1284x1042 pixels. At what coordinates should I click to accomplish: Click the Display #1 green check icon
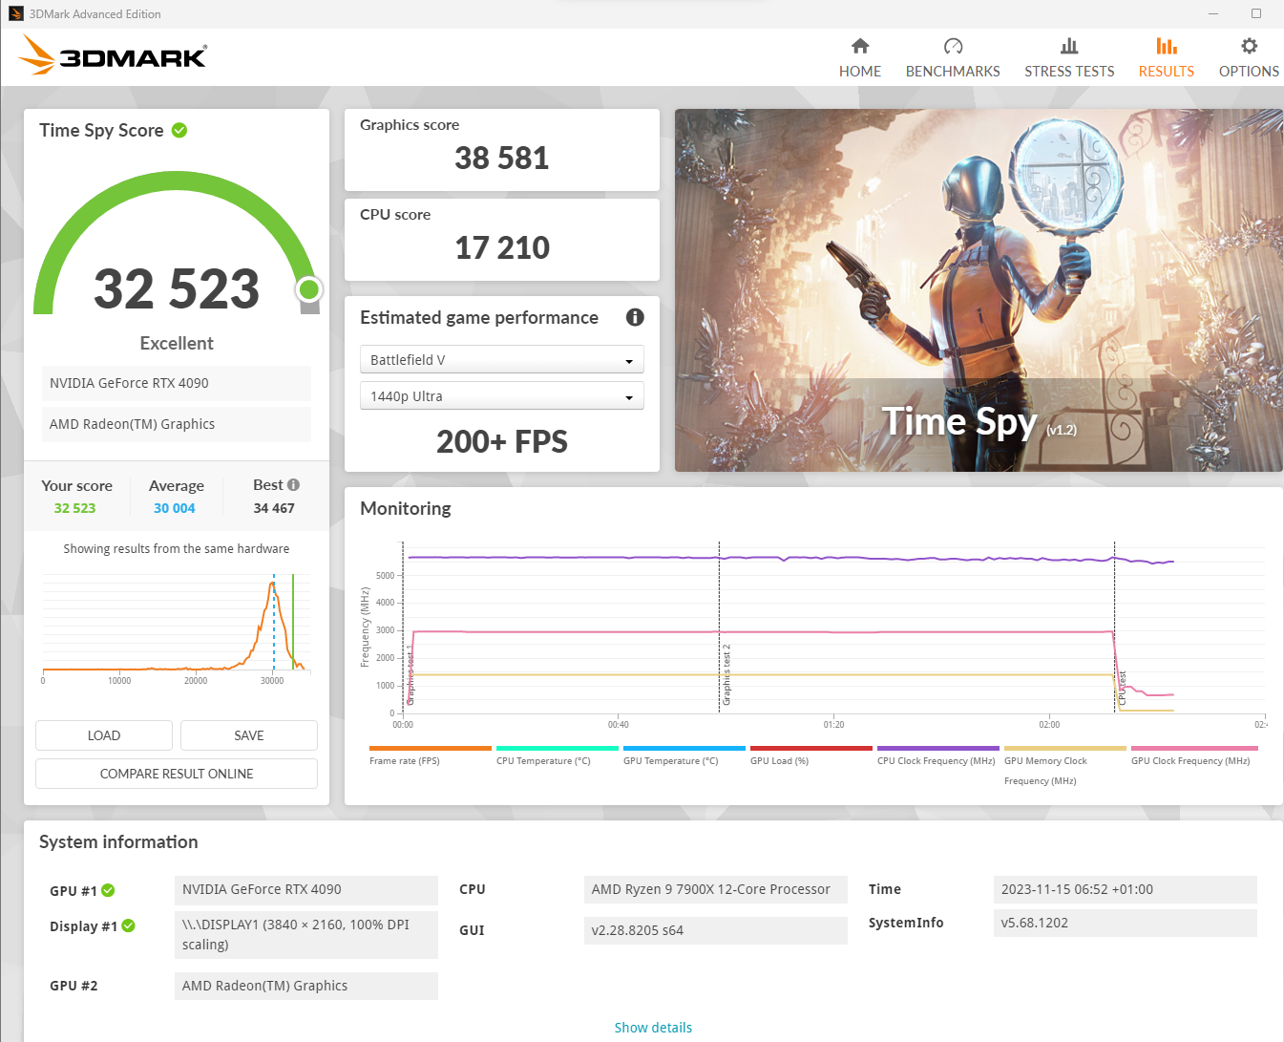point(129,925)
